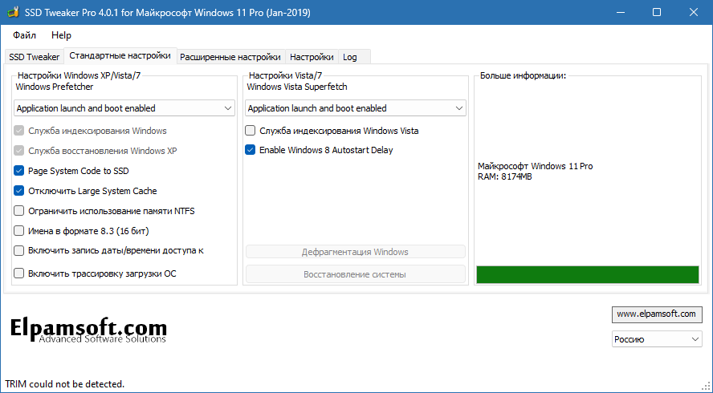Click the Windows Prefetcher label

coord(55,87)
